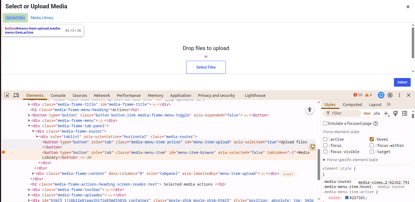The image size is (415, 202).
Task: Activate the inspect element picker icon
Action: pos(7,95)
